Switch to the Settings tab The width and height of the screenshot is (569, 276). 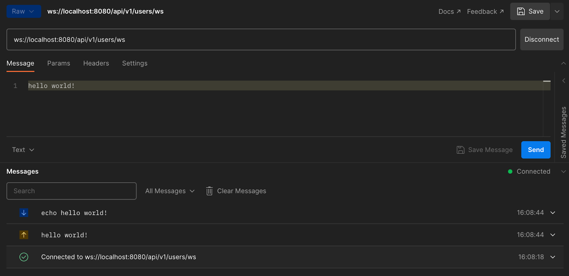click(x=135, y=63)
